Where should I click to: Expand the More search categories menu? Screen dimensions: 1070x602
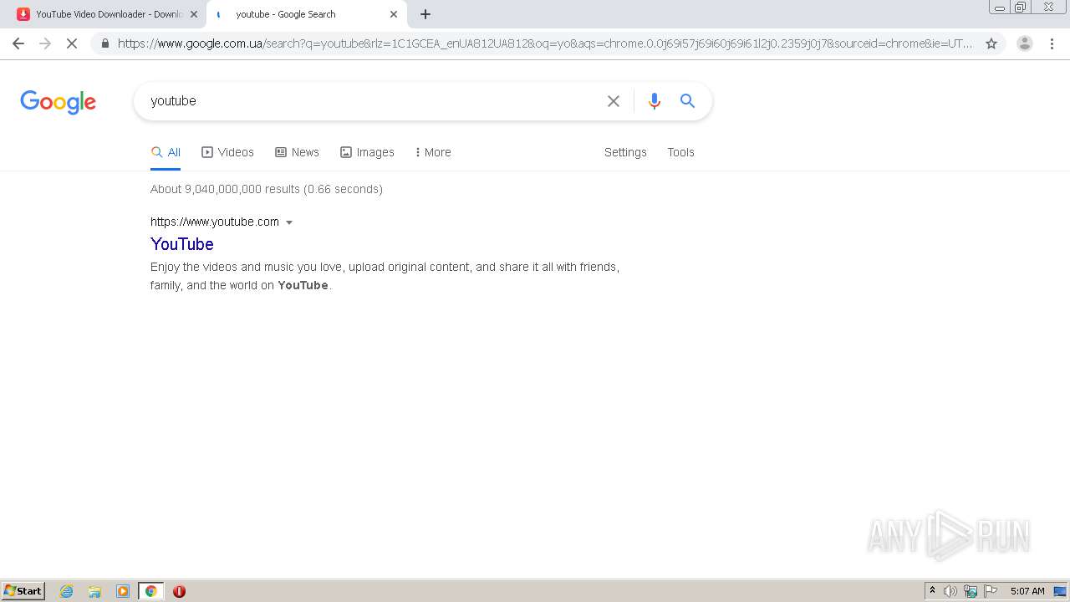(x=433, y=152)
